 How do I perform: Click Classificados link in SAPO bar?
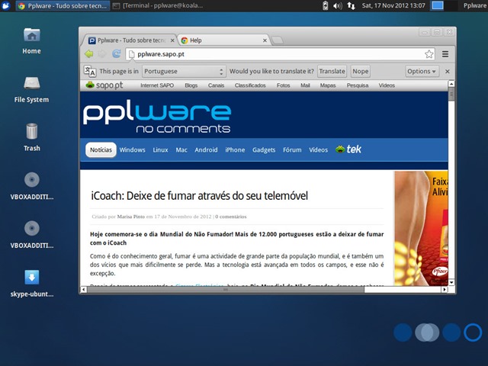pyautogui.click(x=250, y=85)
